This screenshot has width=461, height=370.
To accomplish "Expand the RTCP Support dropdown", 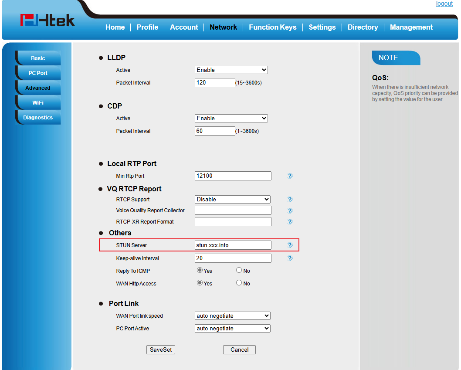I will click(232, 200).
